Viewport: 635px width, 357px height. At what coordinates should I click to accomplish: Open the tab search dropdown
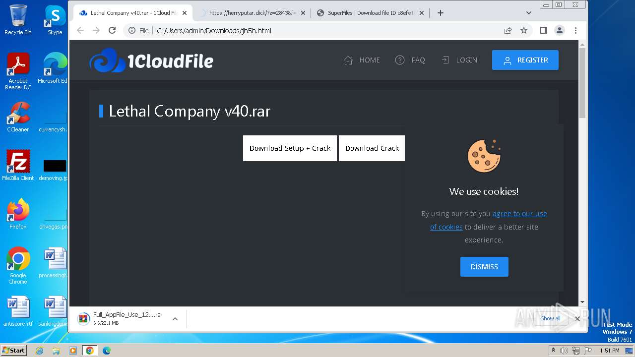(528, 13)
